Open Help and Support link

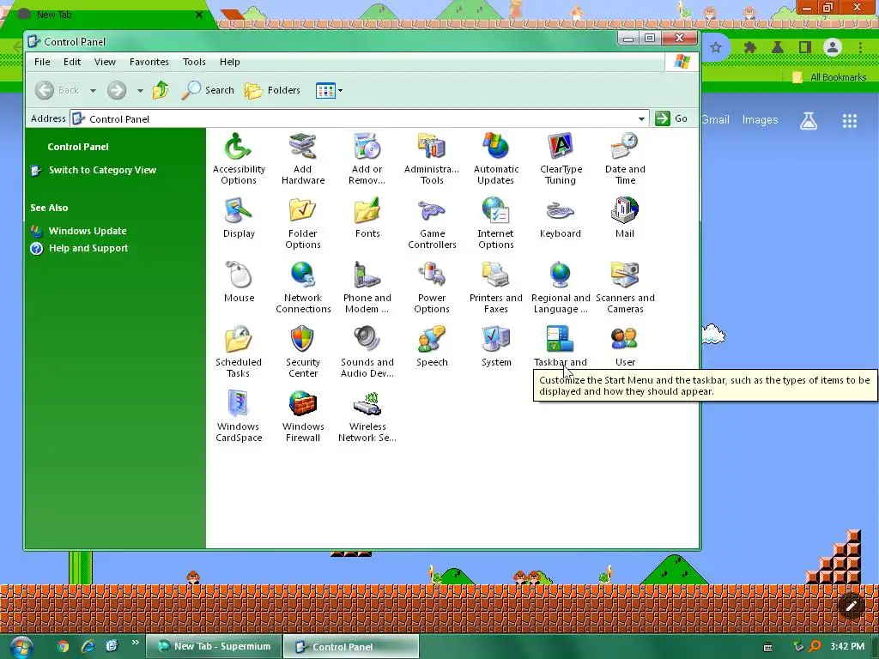pos(88,248)
